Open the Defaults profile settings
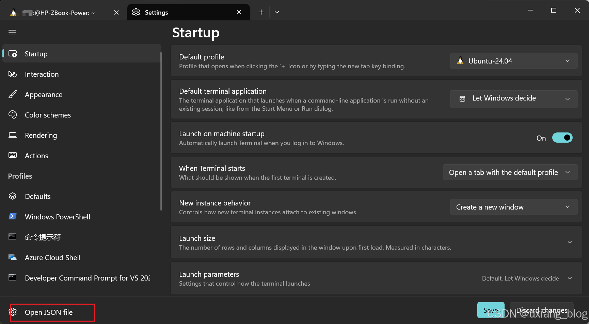 coord(82,196)
